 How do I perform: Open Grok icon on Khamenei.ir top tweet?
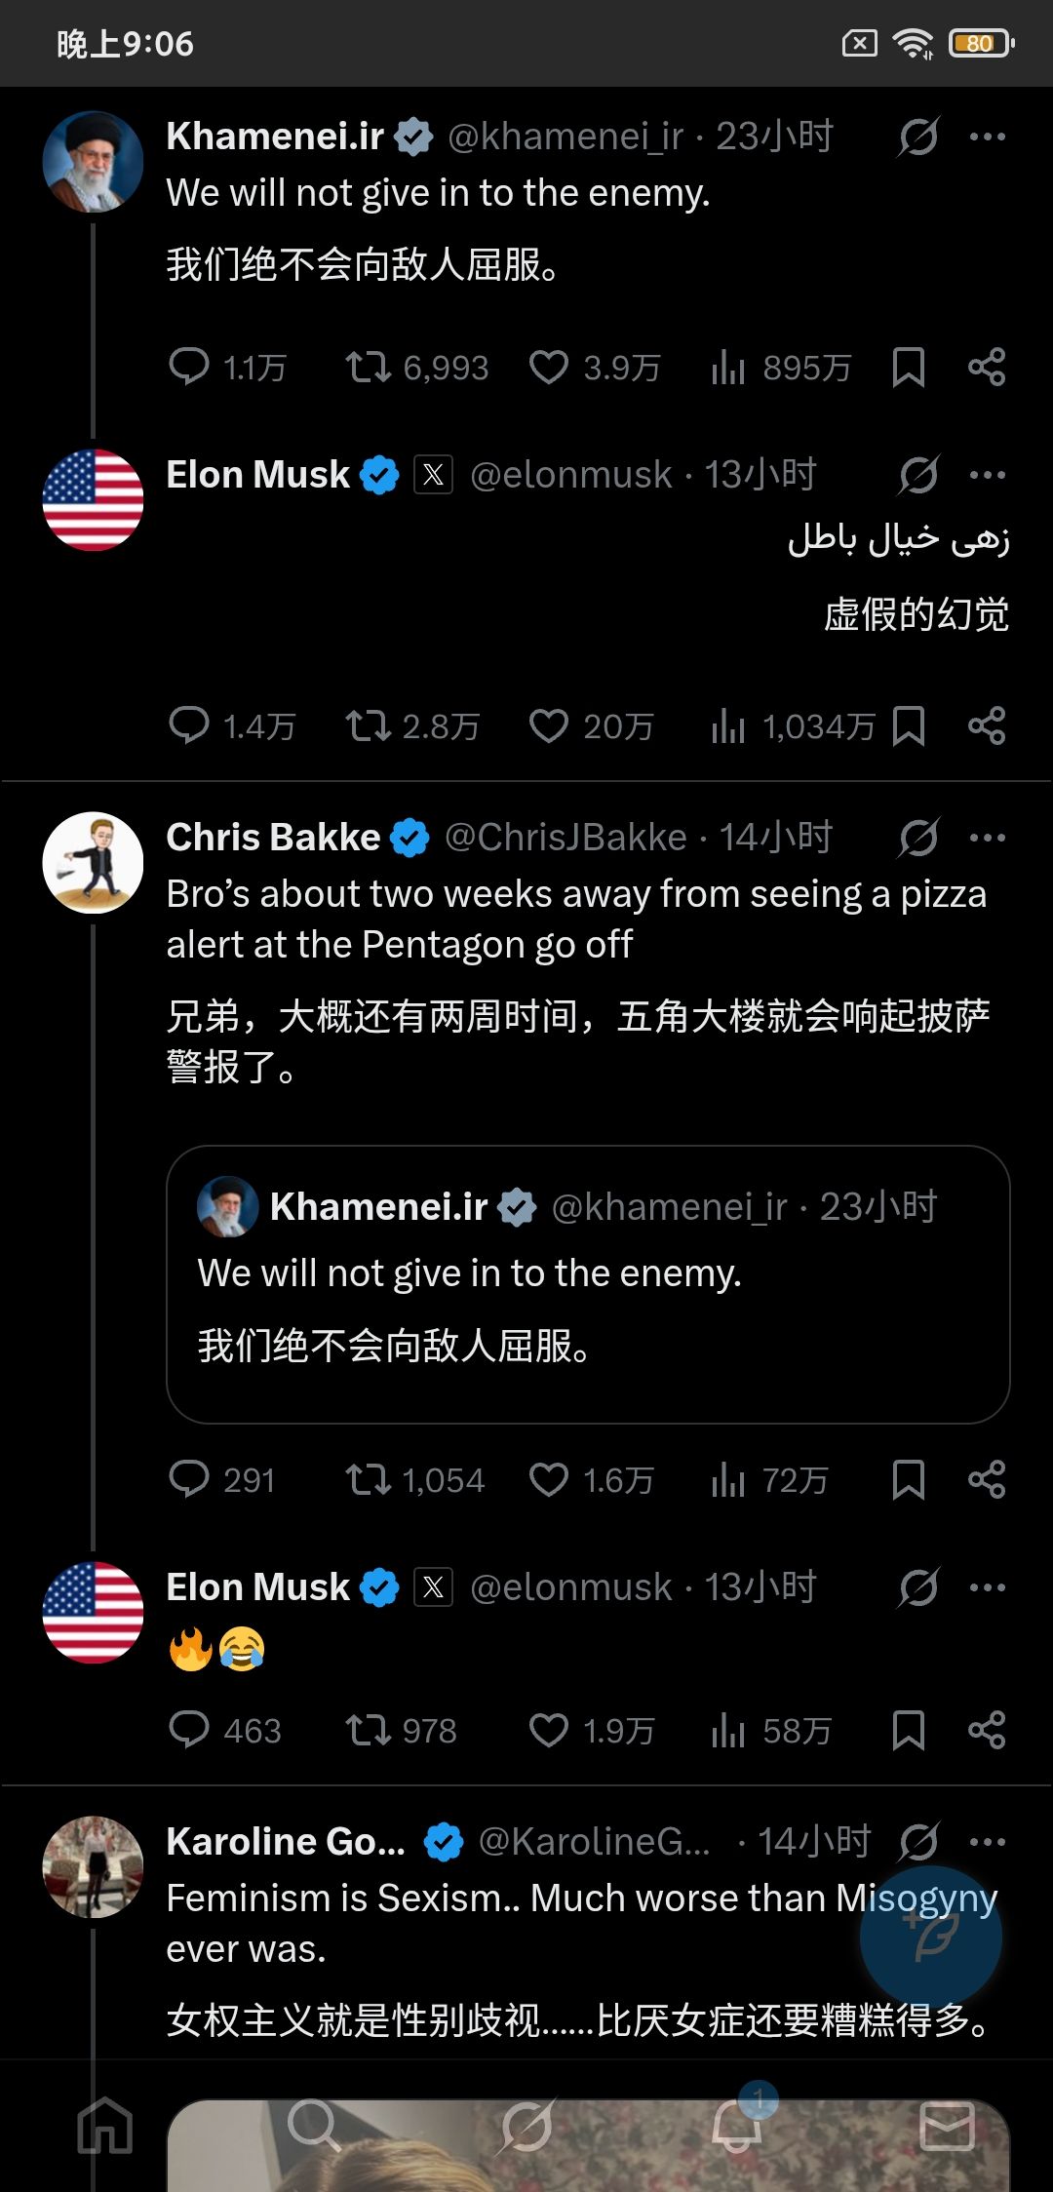click(918, 137)
